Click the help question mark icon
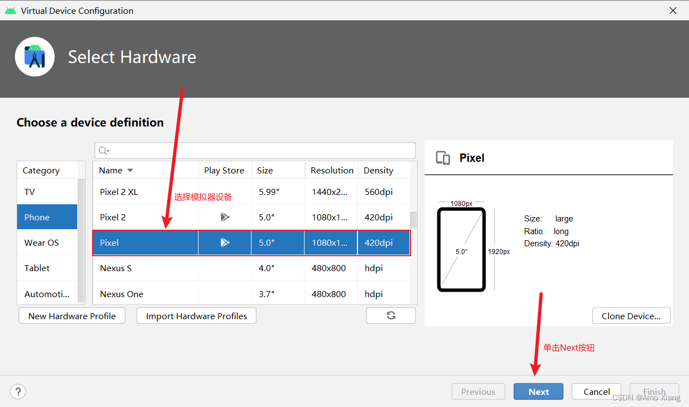Screen dimensions: 689x407 click(x=18, y=392)
